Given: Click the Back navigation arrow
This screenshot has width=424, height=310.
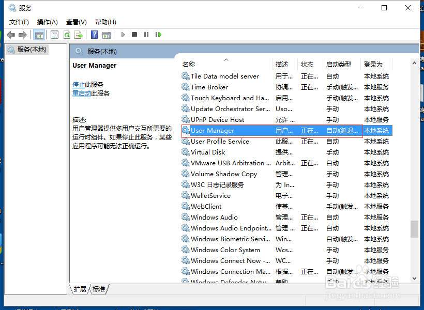Looking at the screenshot, I should [x=11, y=35].
